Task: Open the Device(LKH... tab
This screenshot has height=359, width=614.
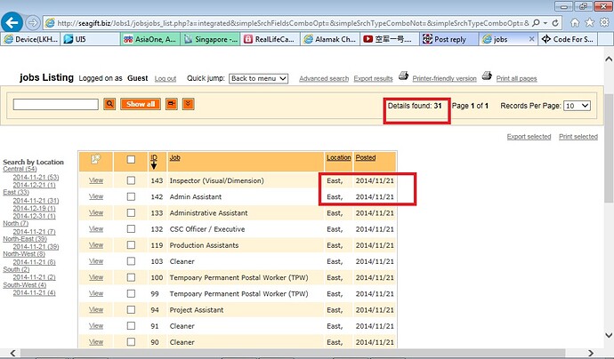Action: (x=30, y=39)
